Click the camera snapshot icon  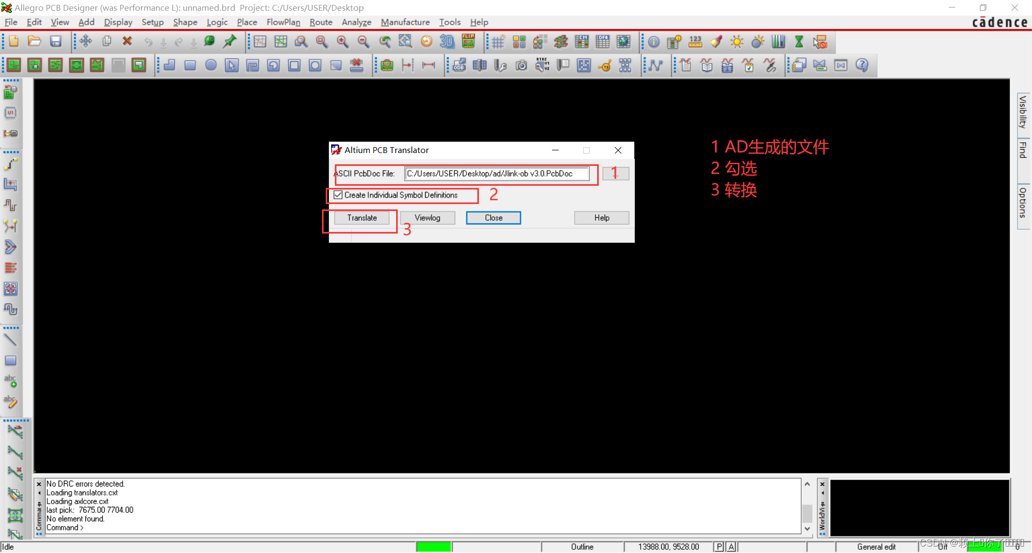(x=521, y=65)
